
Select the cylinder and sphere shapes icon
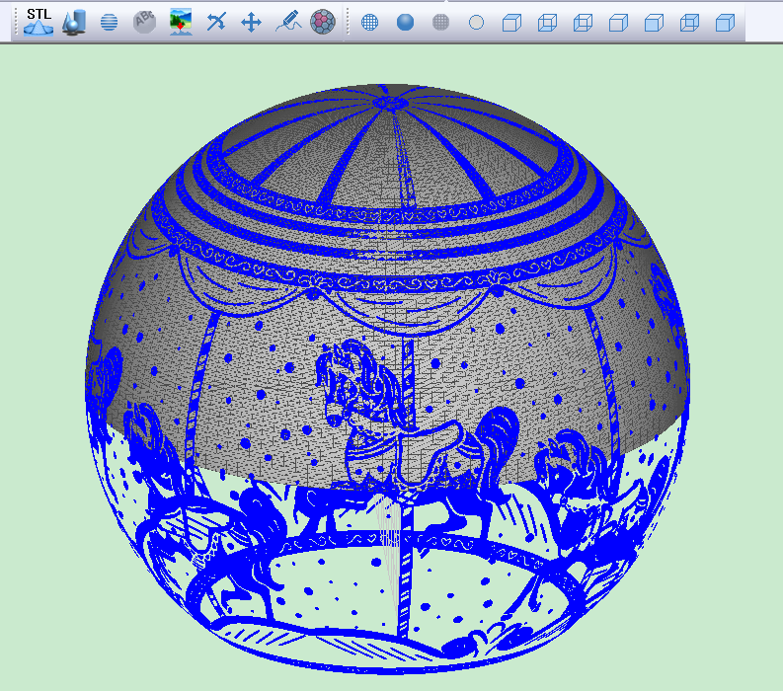74,22
